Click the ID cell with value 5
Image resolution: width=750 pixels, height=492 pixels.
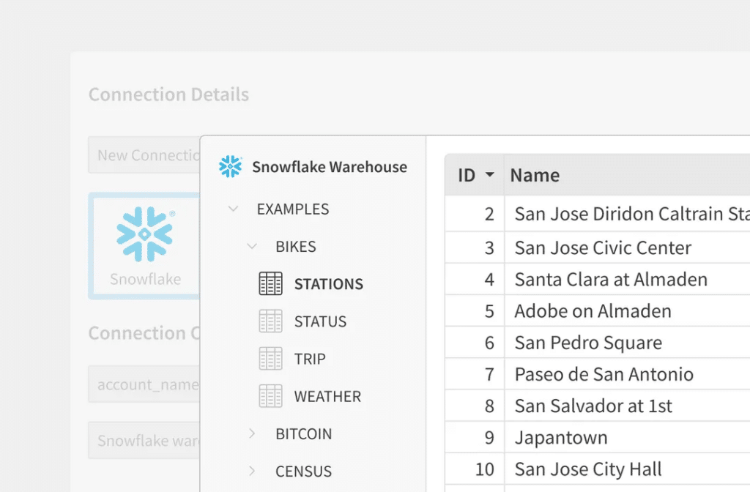(475, 310)
